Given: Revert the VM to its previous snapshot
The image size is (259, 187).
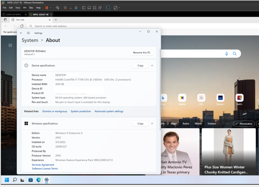Looking at the screenshot, I should [71, 8].
